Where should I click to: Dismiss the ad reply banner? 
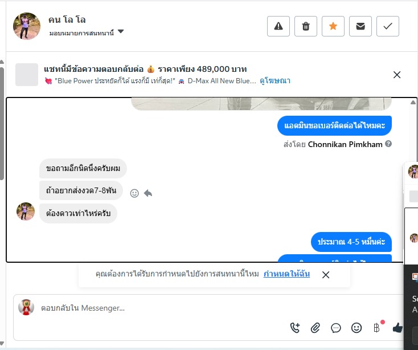[397, 75]
